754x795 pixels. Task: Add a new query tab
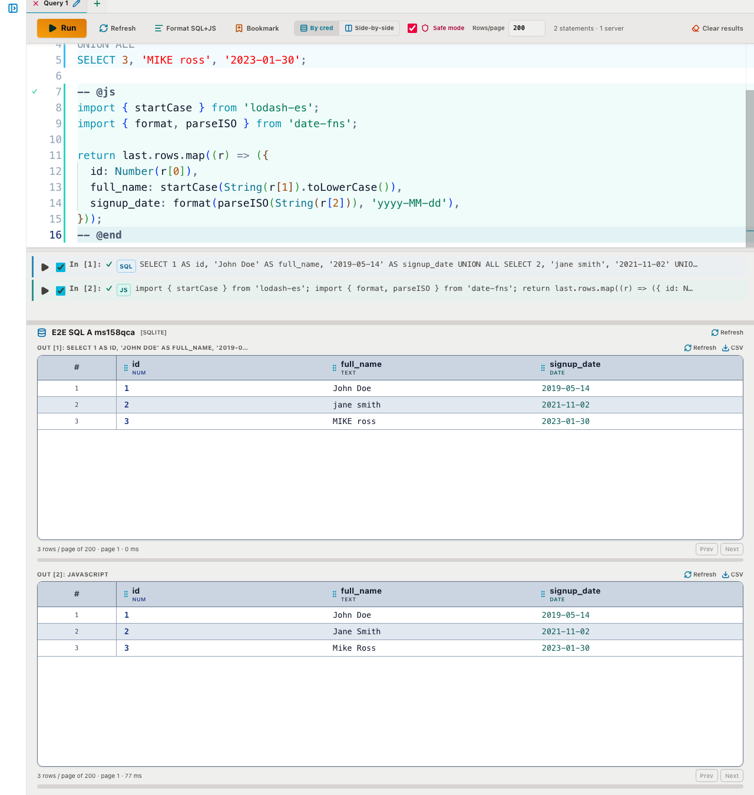click(97, 4)
